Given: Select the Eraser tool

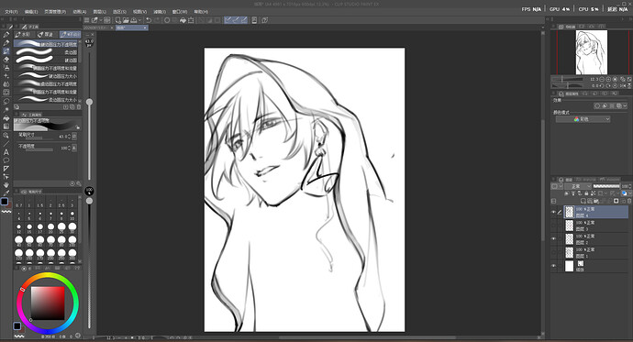Looking at the screenshot, I should tap(6, 60).
